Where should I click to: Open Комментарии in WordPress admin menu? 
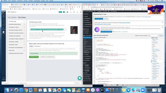(88, 22)
